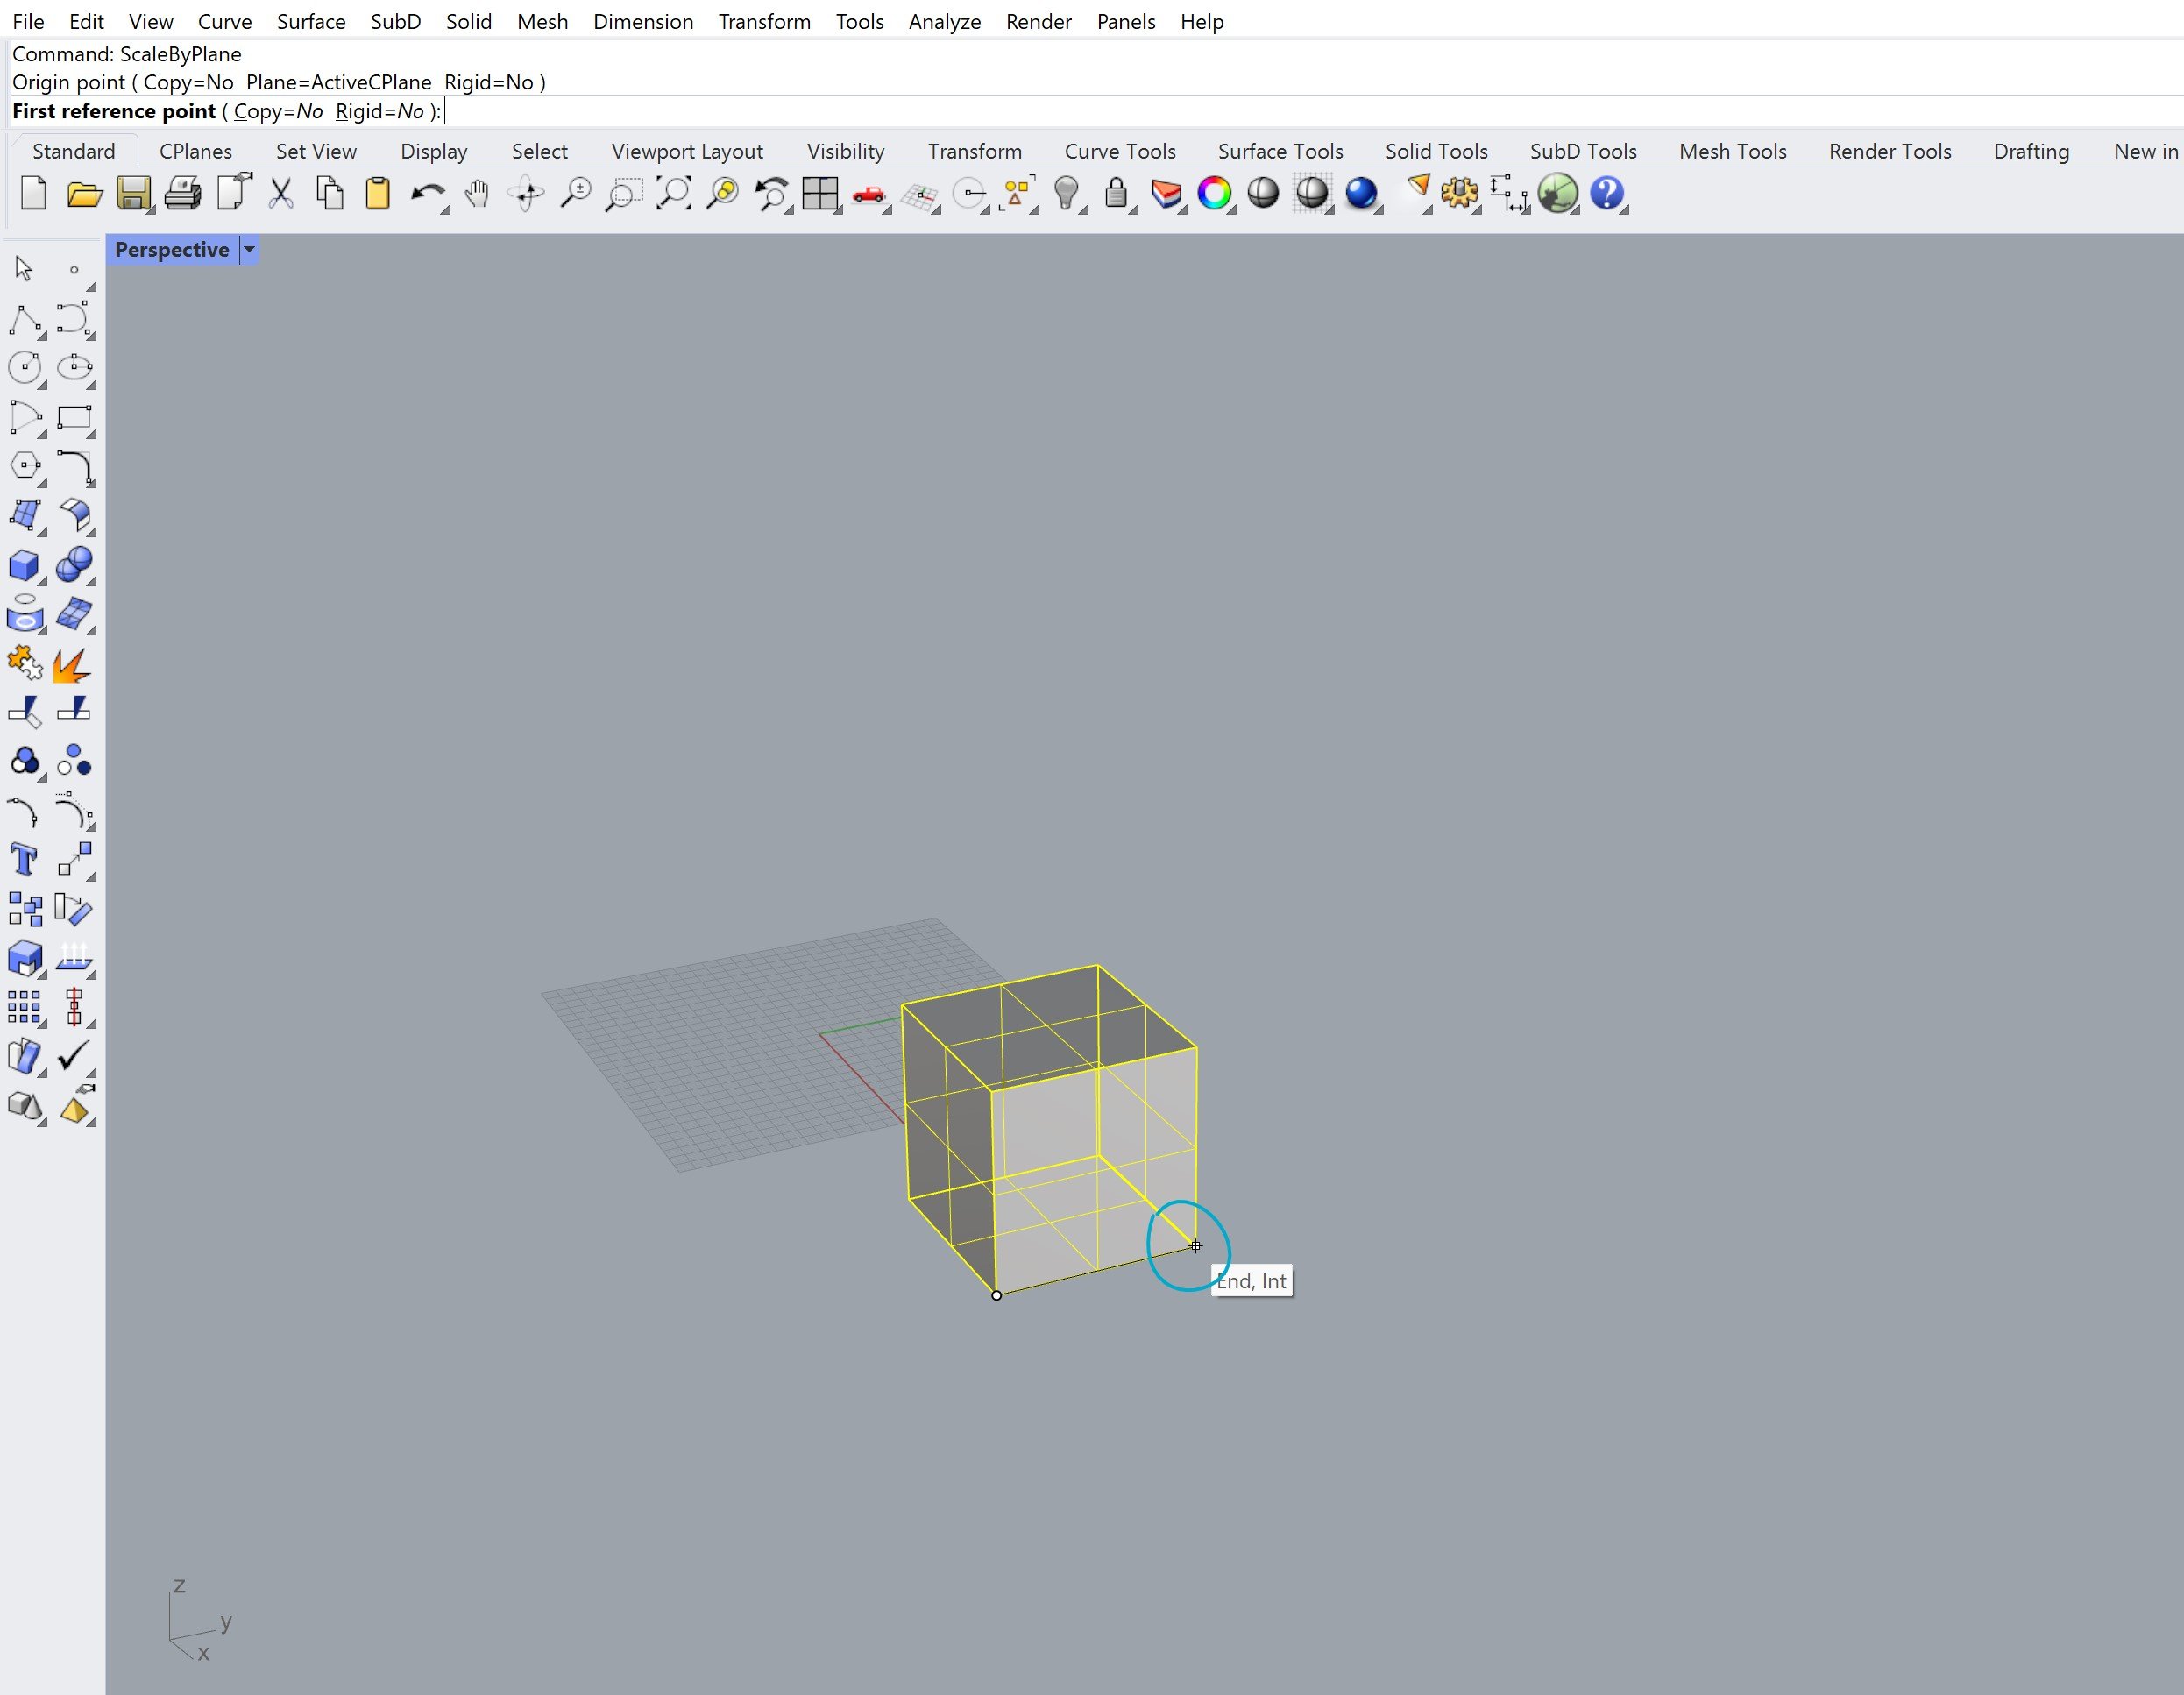This screenshot has width=2184, height=1695.
Task: Select the Box solid tool
Action: (24, 565)
